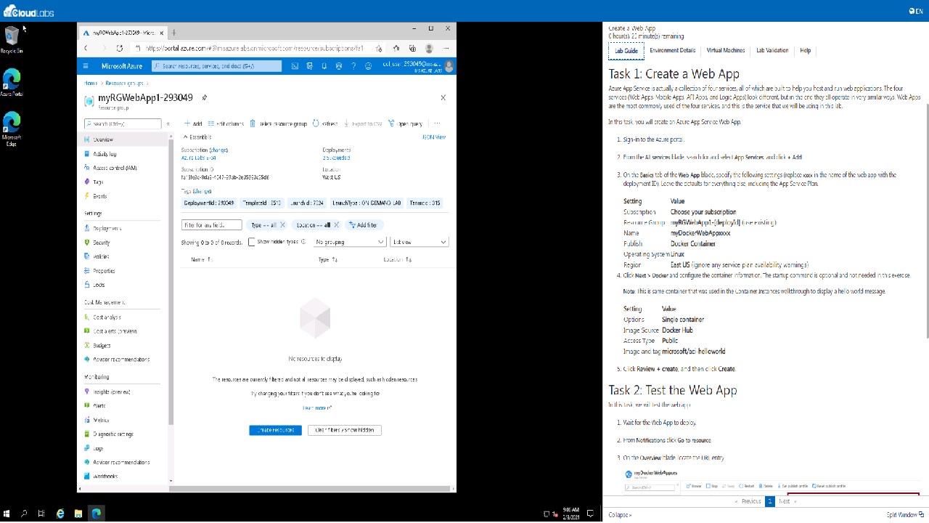Click Resource groups breadcrumb link

(x=124, y=84)
